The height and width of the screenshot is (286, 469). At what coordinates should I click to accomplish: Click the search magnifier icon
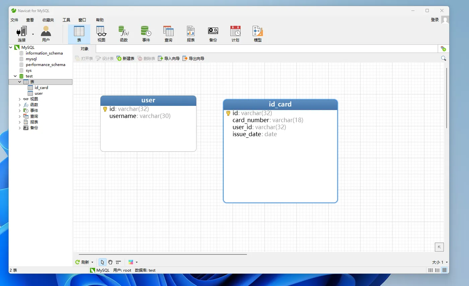click(x=444, y=58)
